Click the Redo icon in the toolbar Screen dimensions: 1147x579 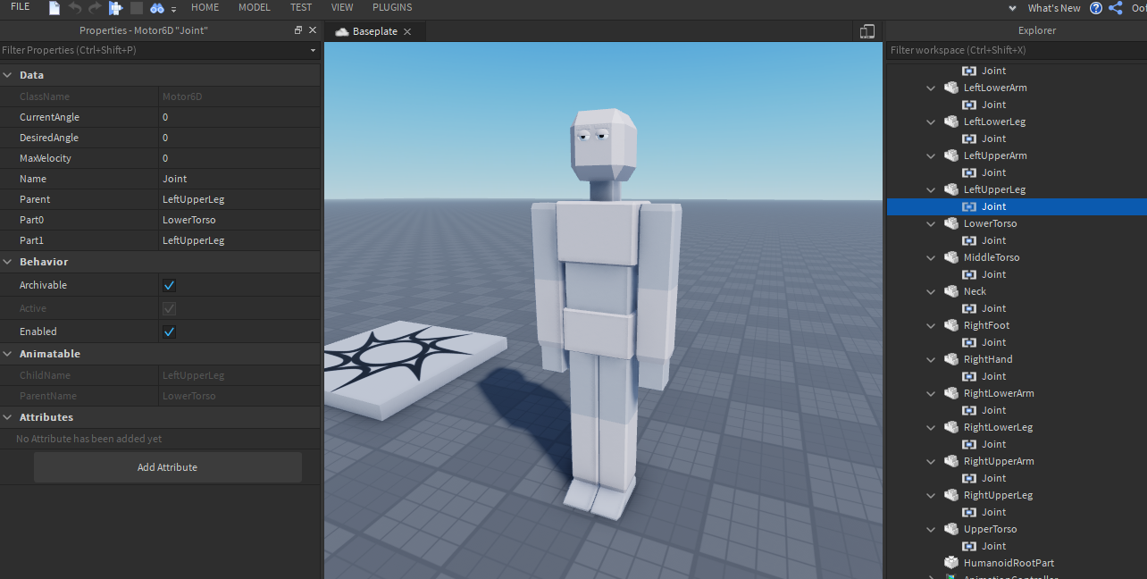click(94, 8)
